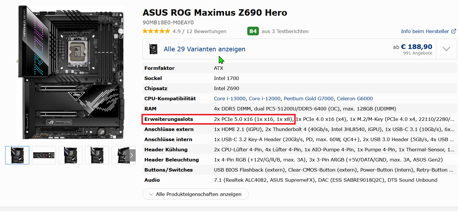Open the Core i-13000 compatibility link

230,99
